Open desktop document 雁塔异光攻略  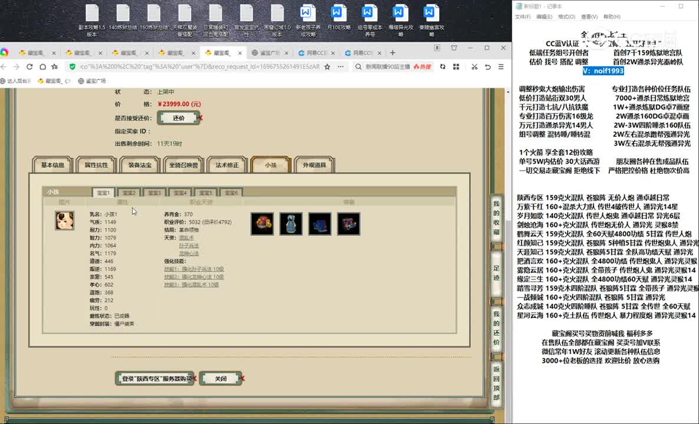[400, 21]
